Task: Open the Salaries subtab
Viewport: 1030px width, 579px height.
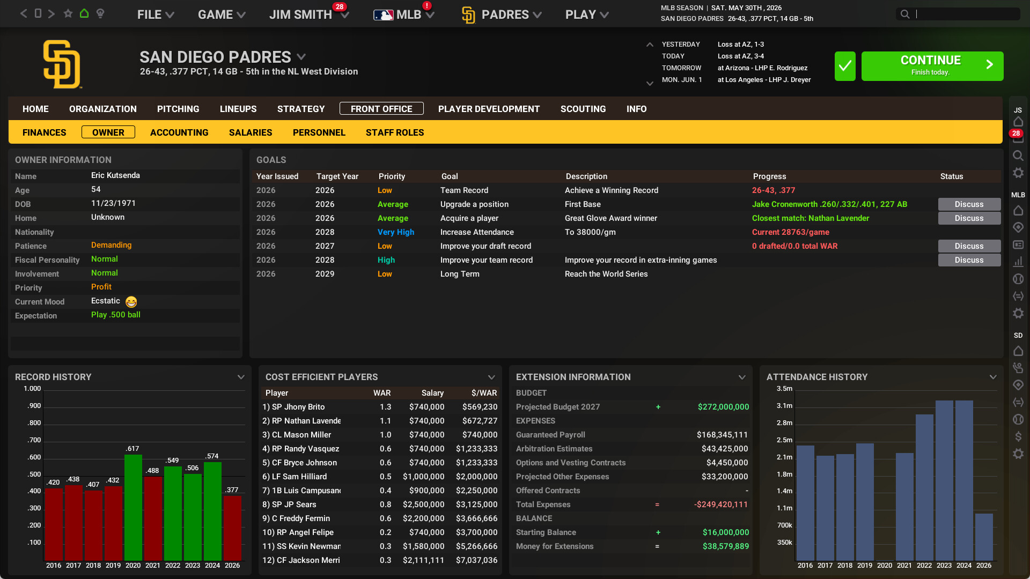Action: pos(250,132)
